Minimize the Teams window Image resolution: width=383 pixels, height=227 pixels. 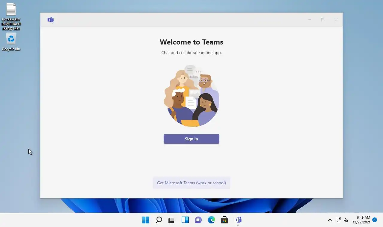pyautogui.click(x=310, y=20)
